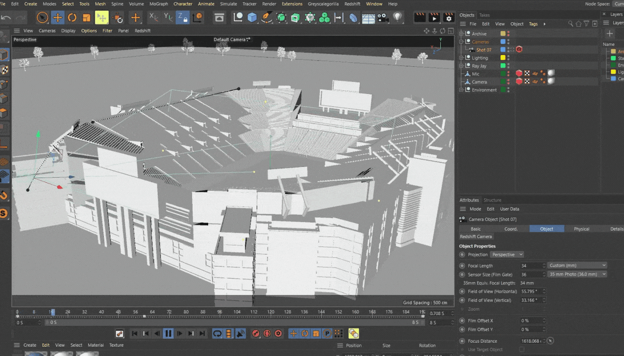624x356 pixels.
Task: Toggle timeline loop playback button
Action: point(217,334)
